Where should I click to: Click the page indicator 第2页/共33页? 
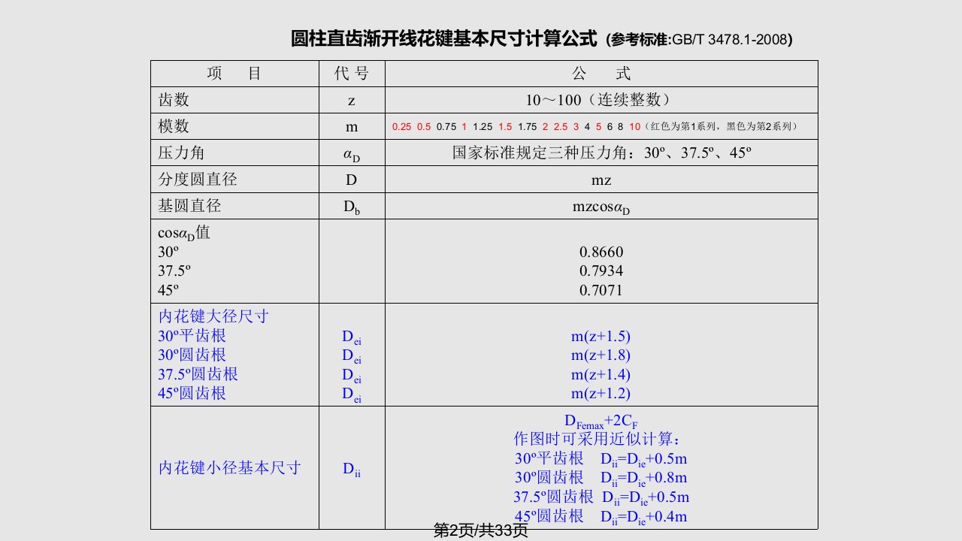pyautogui.click(x=481, y=530)
